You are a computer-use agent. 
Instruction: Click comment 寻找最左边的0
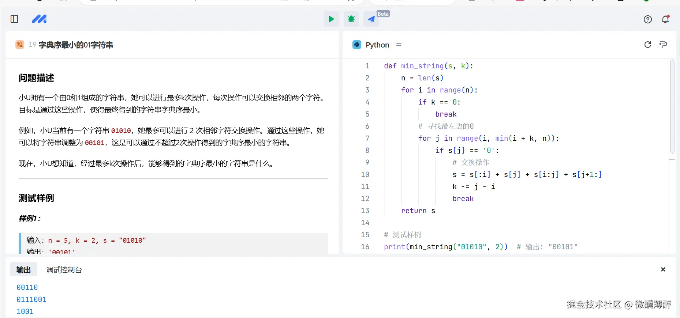coord(446,126)
